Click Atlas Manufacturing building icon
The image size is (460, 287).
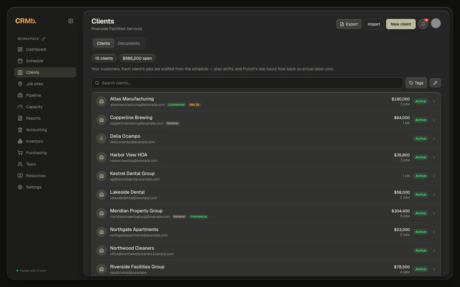click(x=101, y=101)
